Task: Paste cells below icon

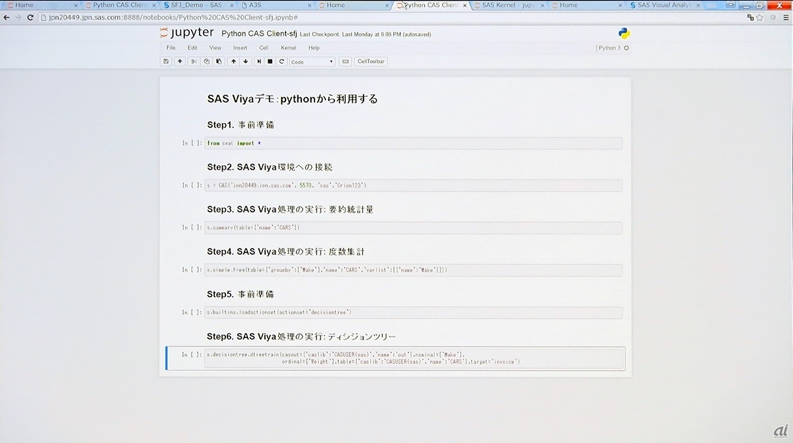Action: pos(219,61)
